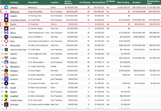Open the Base44 company link

[x=13, y=24]
